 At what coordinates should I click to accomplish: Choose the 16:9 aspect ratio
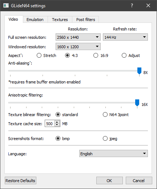point(101,56)
